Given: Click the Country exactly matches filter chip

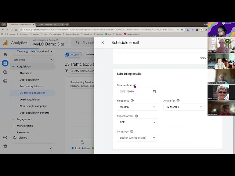Looking at the screenshot, I should 82,71.
